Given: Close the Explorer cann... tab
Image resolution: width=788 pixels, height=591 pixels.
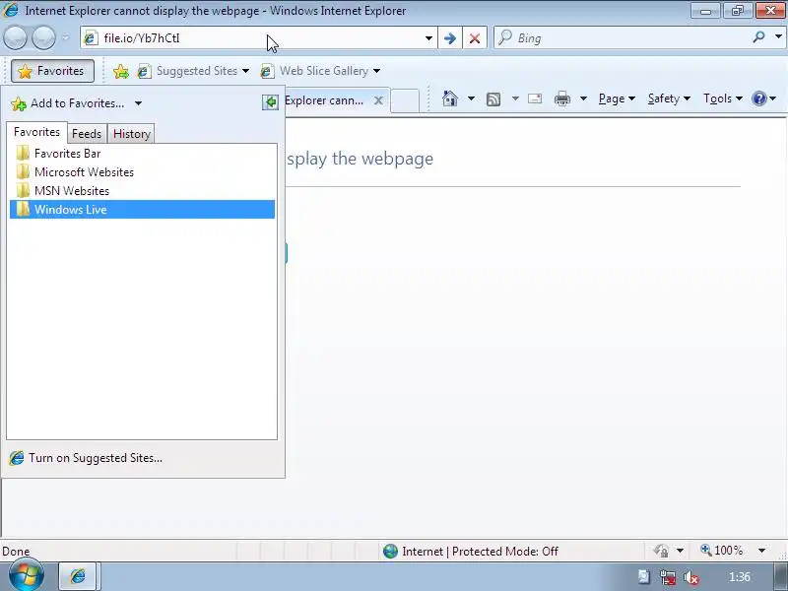Looking at the screenshot, I should (x=378, y=100).
